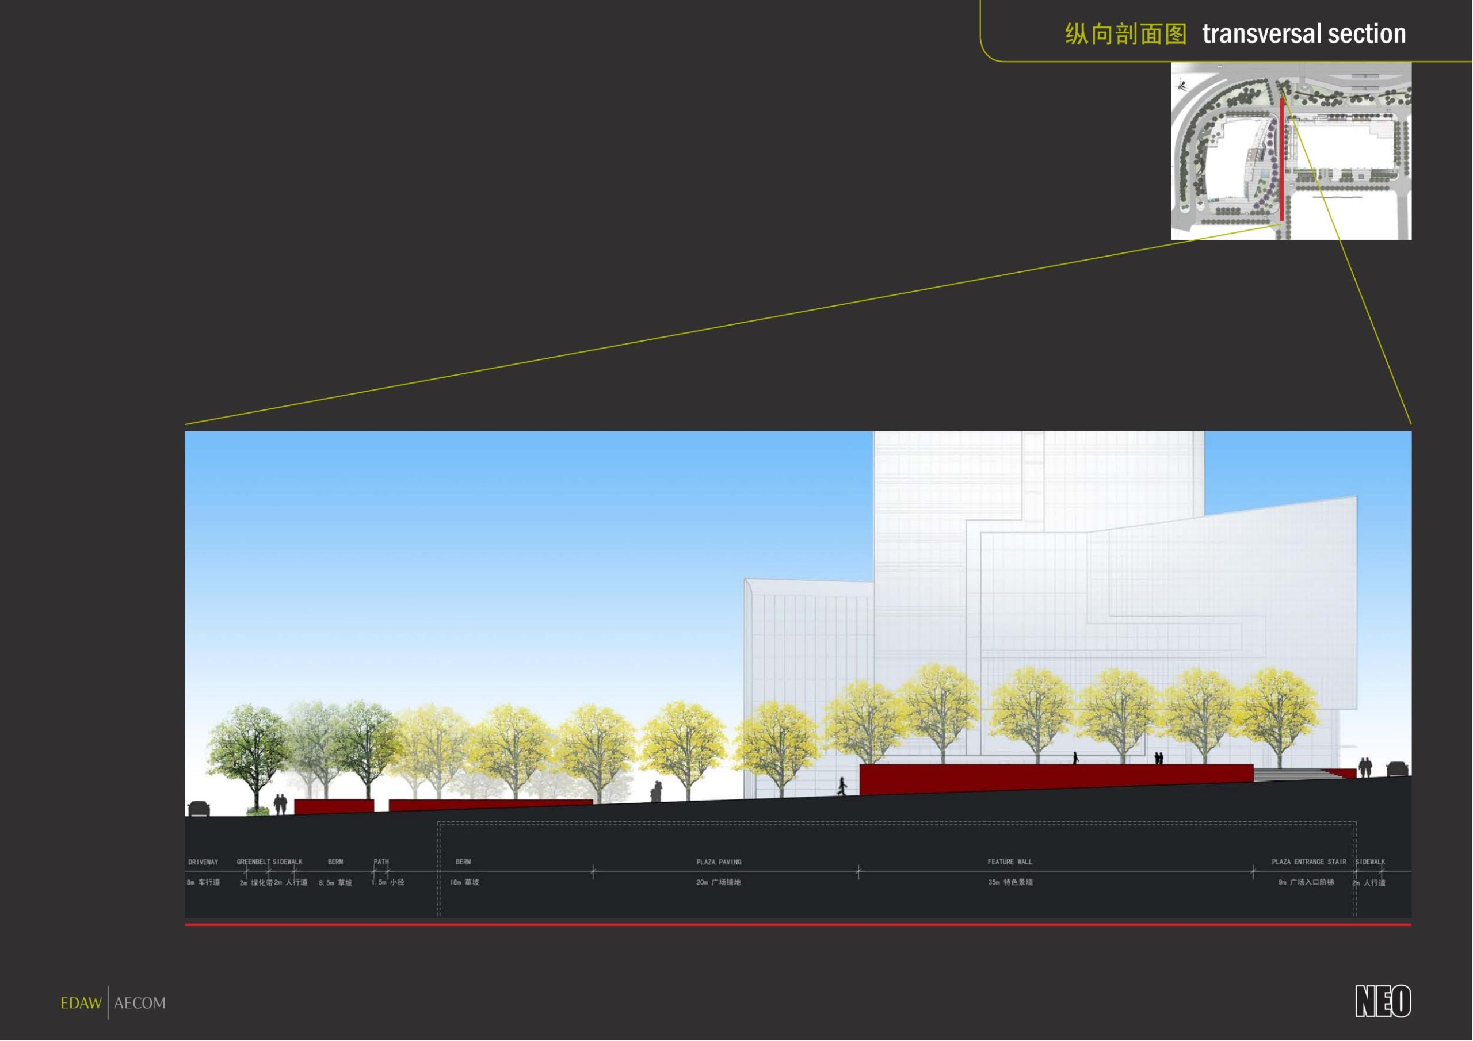Select the 'BERM' label above '18m 草坡'
Image resolution: width=1473 pixels, height=1041 pixels.
[x=463, y=862]
